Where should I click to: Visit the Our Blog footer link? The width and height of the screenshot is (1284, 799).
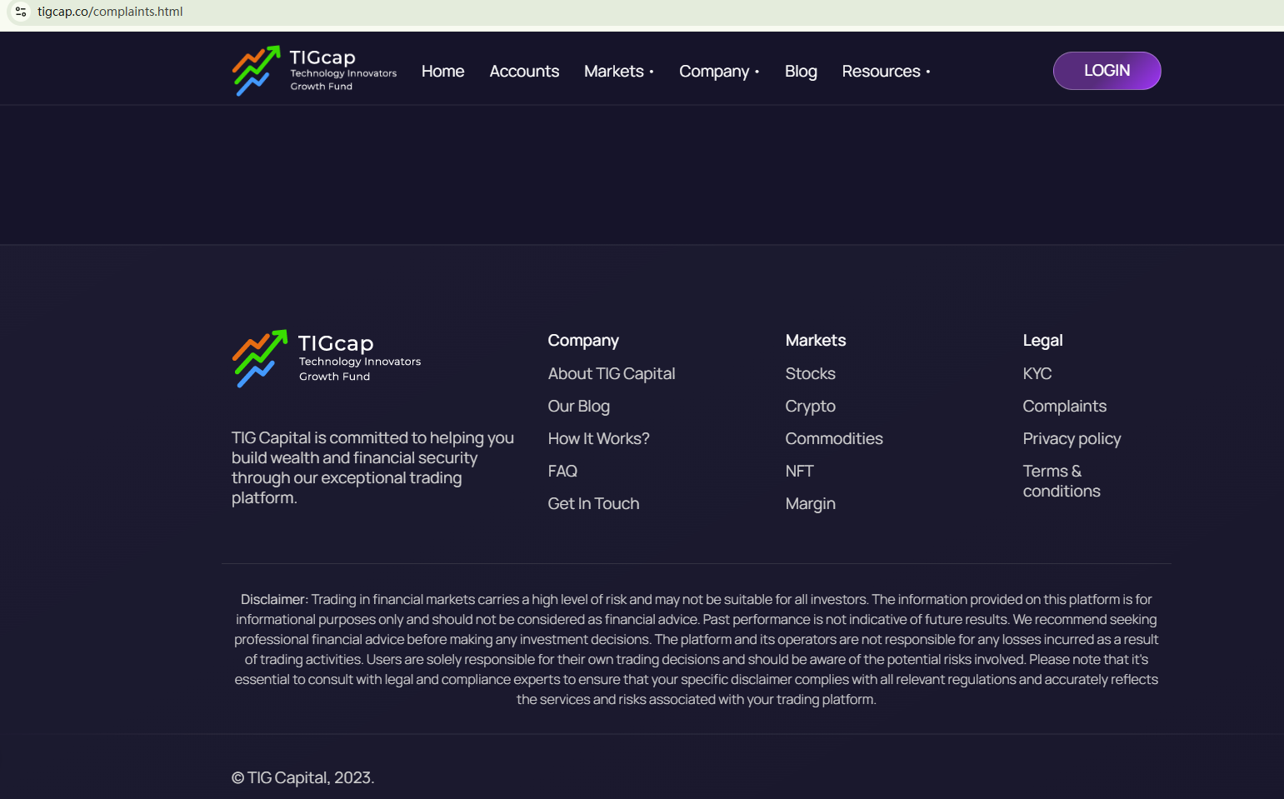(x=578, y=407)
